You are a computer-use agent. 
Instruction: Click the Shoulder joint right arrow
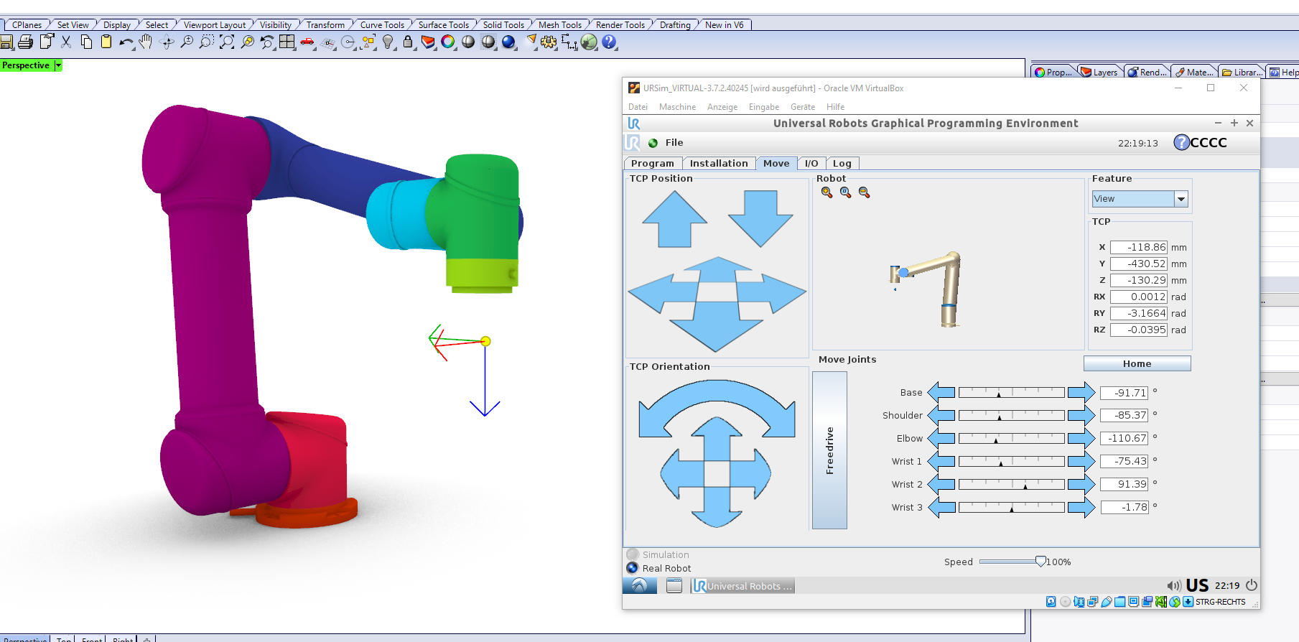click(x=1081, y=415)
